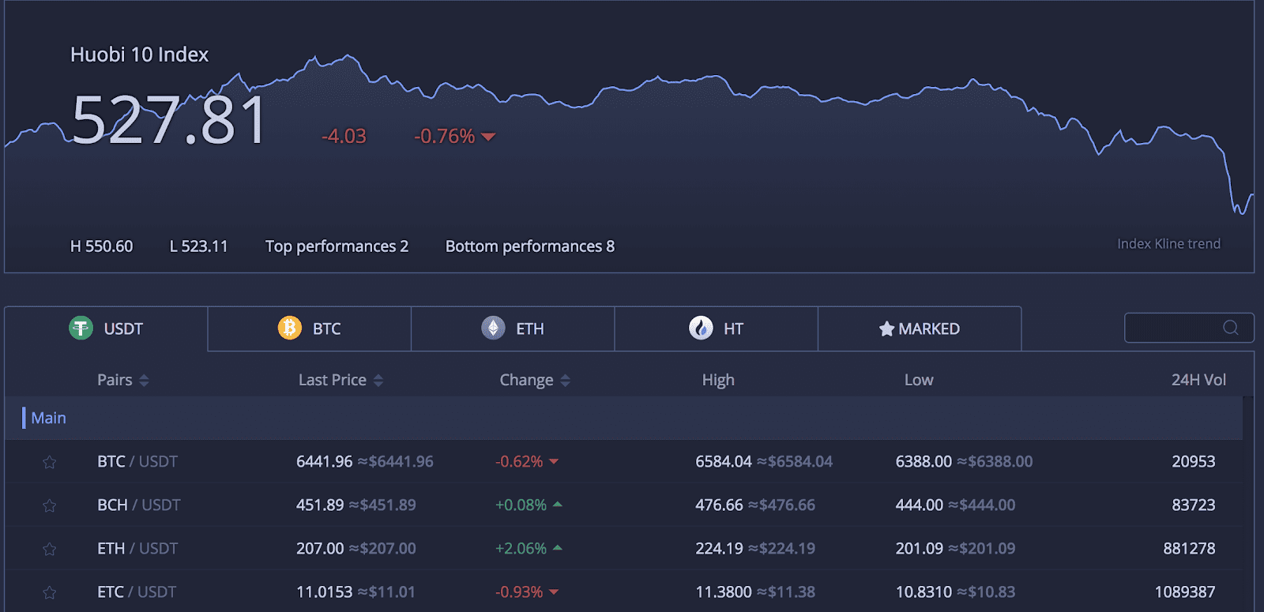Click BCH 24H volume 83723
1264x612 pixels.
(x=1194, y=505)
